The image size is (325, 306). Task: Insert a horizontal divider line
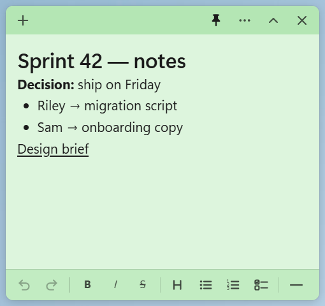click(296, 285)
